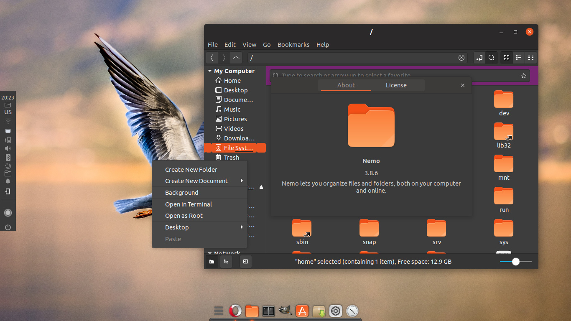
Task: Clear the path bar with the X icon
Action: pos(461,58)
